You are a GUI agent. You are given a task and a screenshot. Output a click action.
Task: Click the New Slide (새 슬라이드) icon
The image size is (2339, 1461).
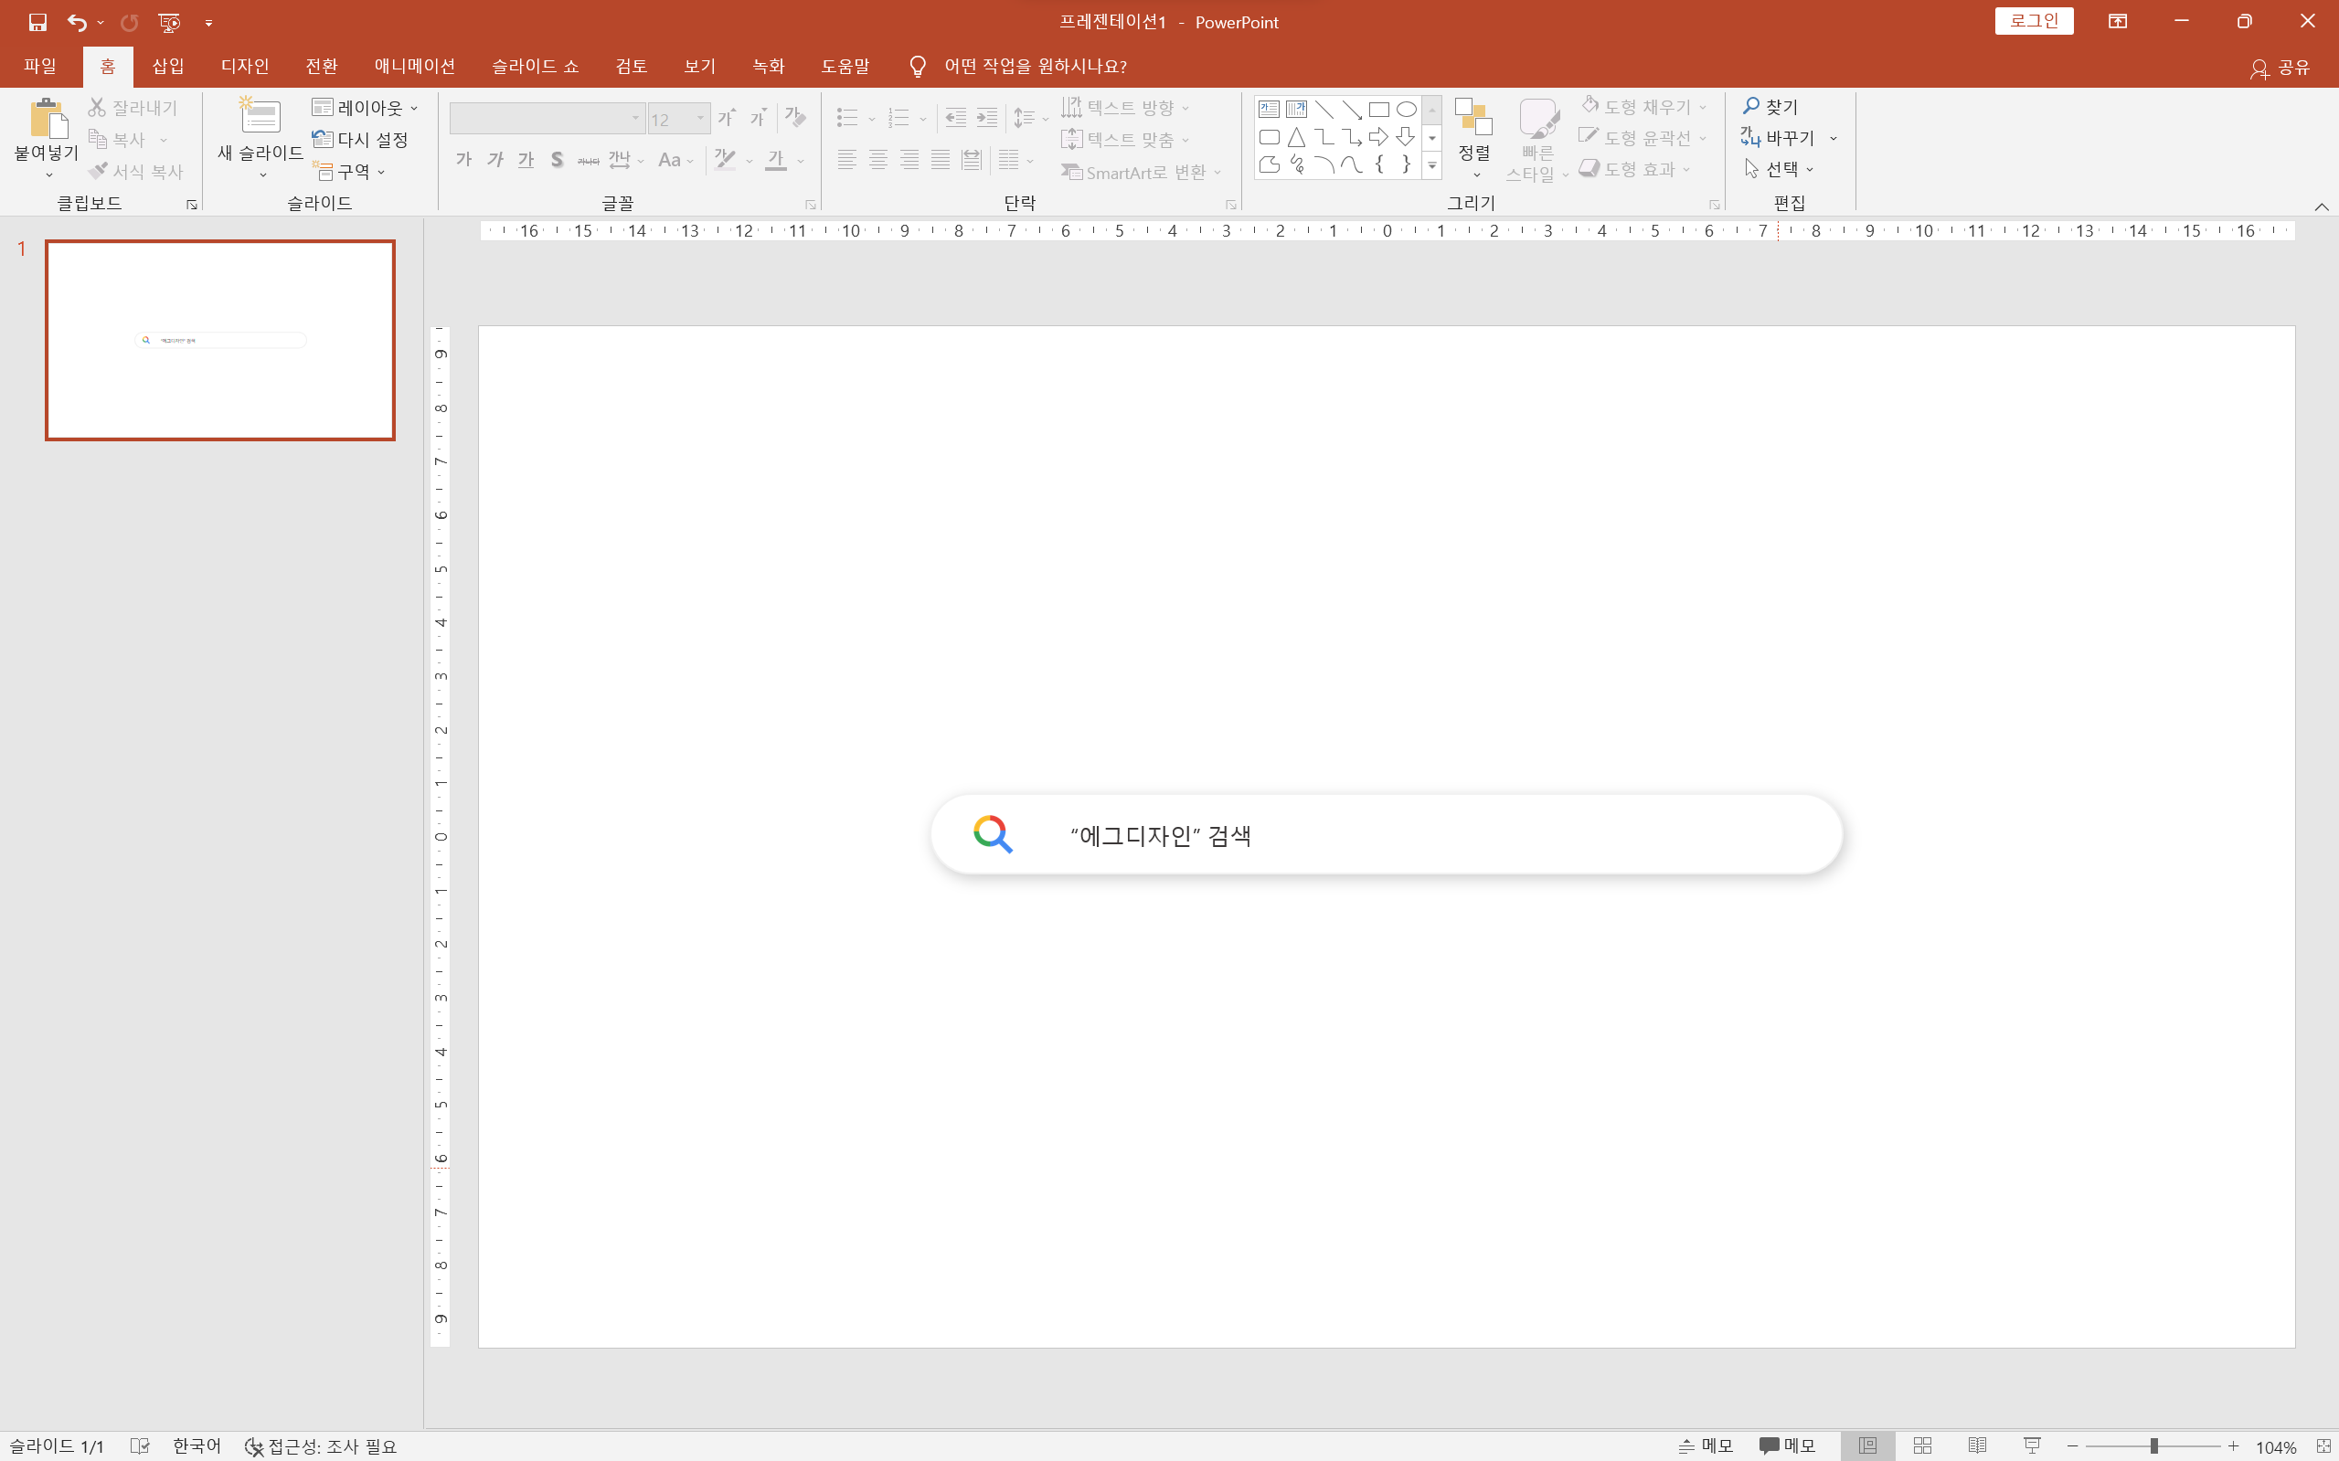(260, 118)
